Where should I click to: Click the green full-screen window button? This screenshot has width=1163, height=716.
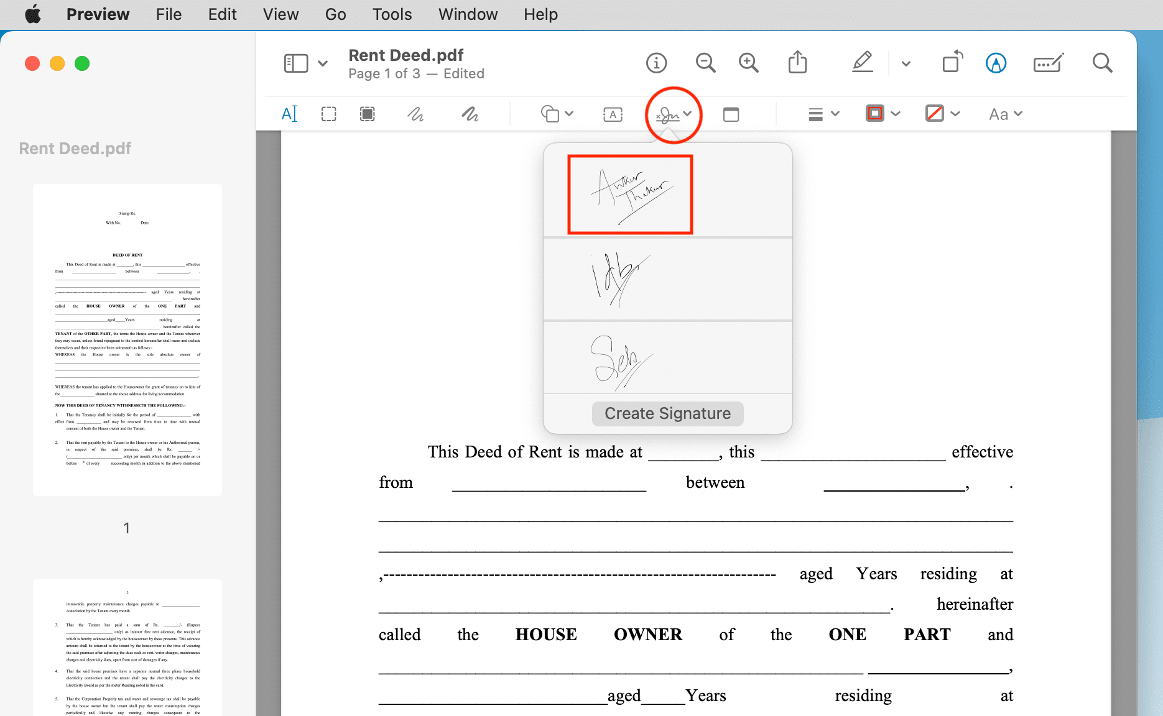click(x=82, y=63)
